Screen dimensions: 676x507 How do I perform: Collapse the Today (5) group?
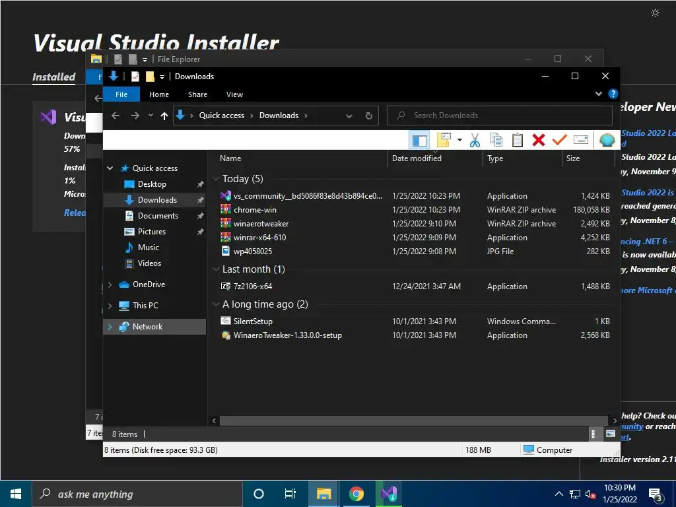pos(216,179)
